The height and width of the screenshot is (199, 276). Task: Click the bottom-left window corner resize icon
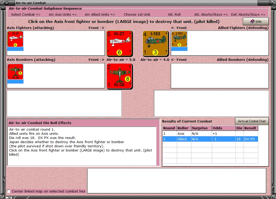tap(8, 198)
